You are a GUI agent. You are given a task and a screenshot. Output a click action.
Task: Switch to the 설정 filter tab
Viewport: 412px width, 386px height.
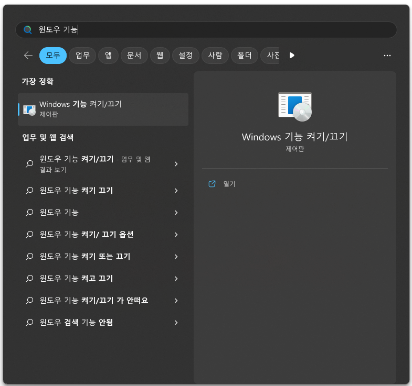[x=185, y=56]
